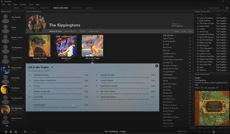Switch to the NOW PLAYING tab
Screen dimensions: 230x134
[x=30, y=8]
